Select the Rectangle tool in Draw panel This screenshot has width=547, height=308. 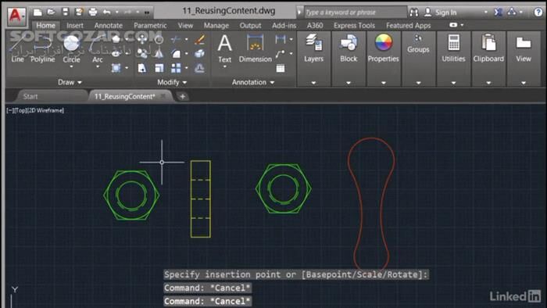(116, 39)
